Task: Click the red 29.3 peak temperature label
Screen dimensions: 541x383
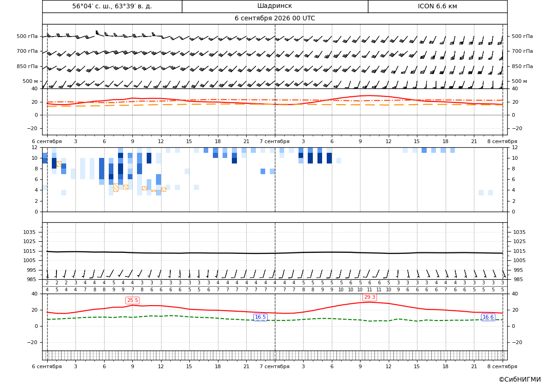Action: (x=369, y=297)
